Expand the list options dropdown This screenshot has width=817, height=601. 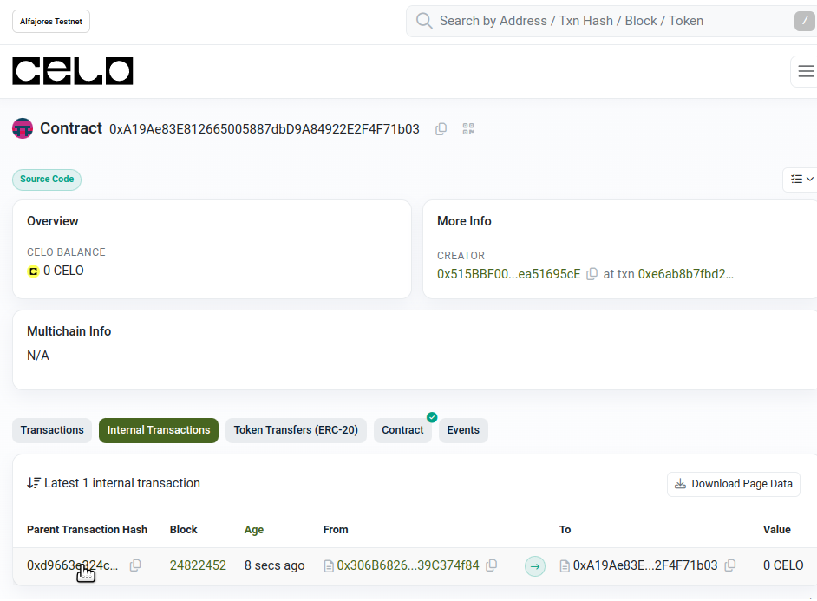tap(801, 180)
